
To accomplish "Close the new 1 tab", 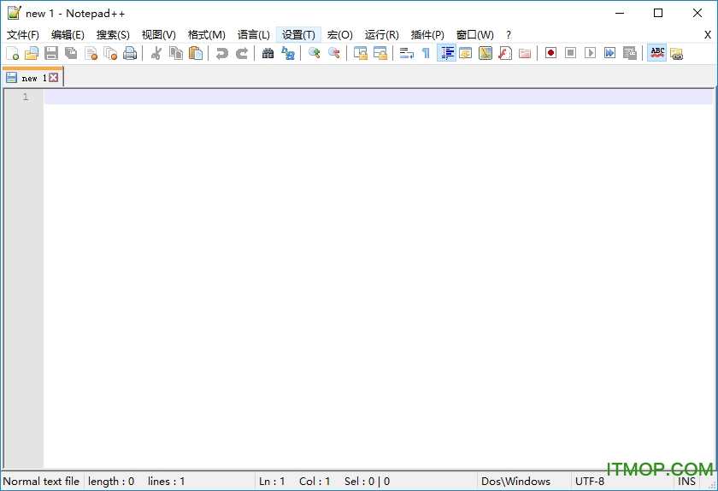I will point(54,78).
